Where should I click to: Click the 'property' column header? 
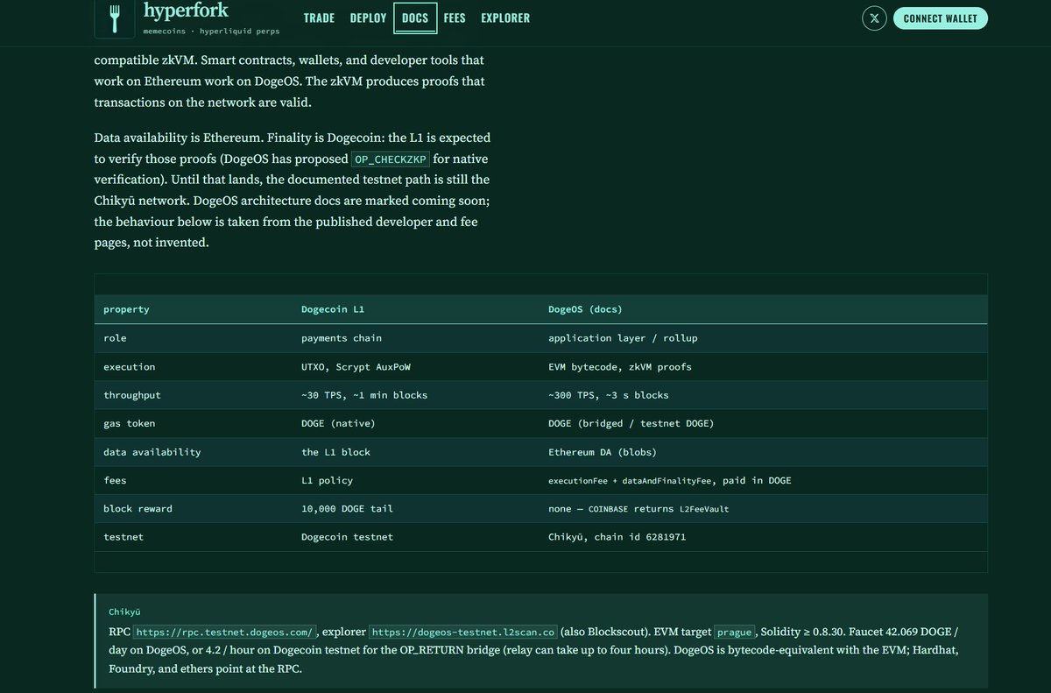pos(126,309)
